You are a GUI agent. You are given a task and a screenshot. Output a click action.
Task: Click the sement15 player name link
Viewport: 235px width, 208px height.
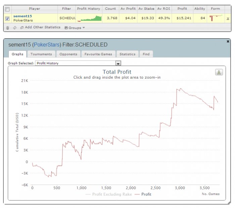click(22, 16)
